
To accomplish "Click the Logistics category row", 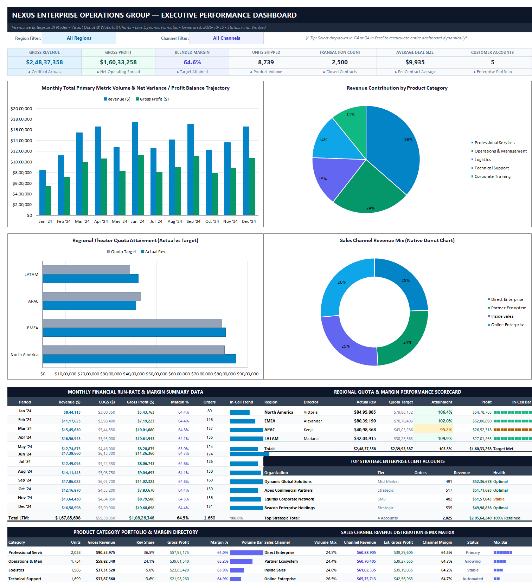I will pos(135,570).
